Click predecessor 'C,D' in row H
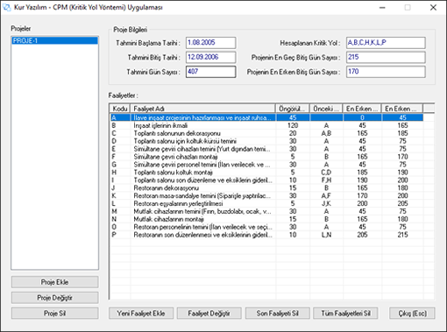The image size is (447, 332). [326, 173]
